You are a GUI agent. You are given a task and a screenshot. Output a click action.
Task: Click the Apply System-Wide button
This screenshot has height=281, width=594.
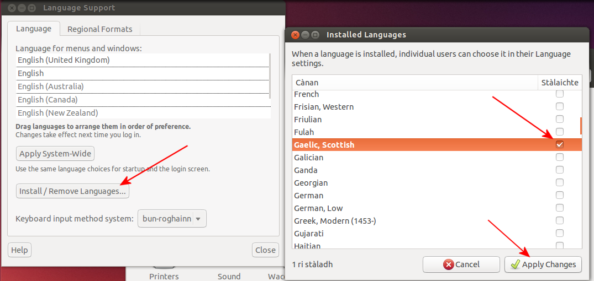[55, 154]
